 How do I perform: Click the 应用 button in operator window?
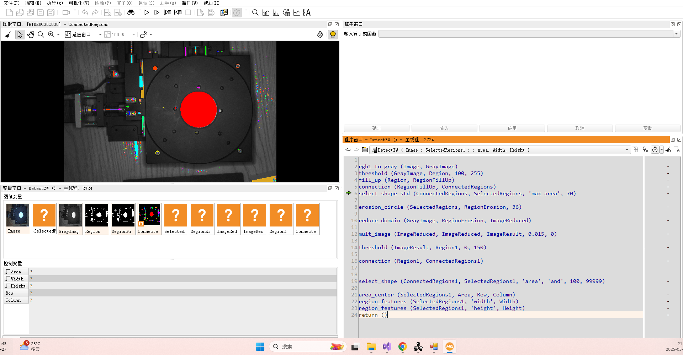click(x=512, y=128)
